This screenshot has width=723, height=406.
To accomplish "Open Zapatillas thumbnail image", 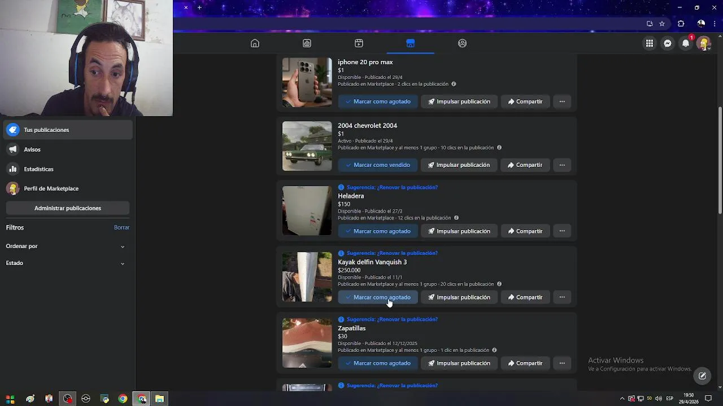I will point(307,343).
